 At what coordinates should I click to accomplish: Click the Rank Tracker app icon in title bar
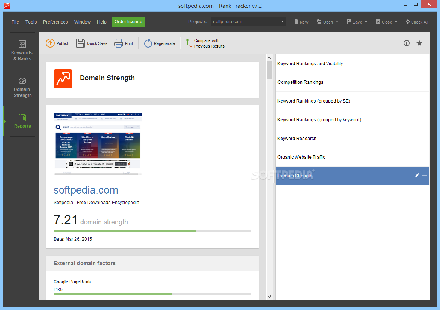(7, 6)
